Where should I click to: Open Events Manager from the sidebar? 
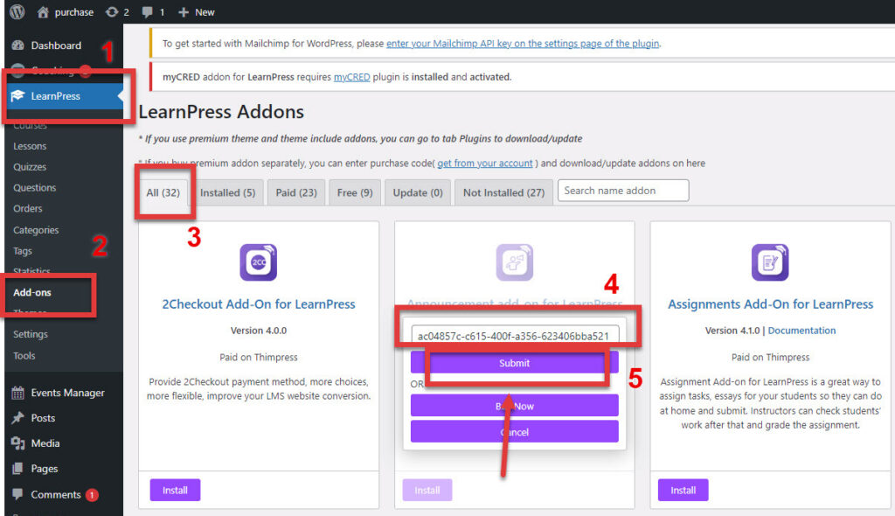tap(66, 393)
